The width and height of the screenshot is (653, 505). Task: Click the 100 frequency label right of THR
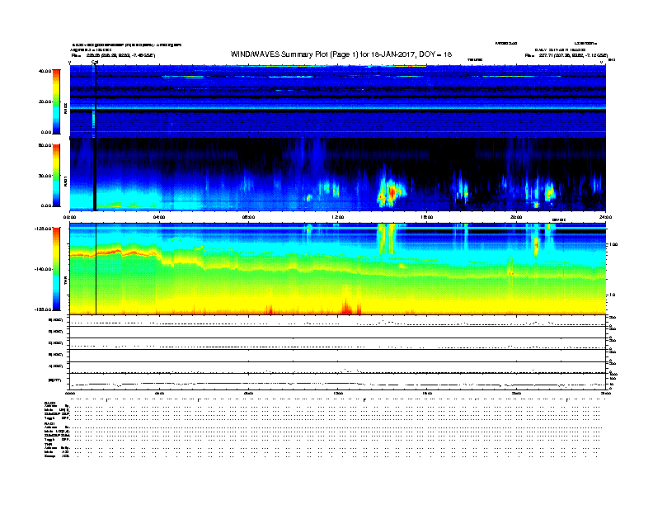pos(613,244)
